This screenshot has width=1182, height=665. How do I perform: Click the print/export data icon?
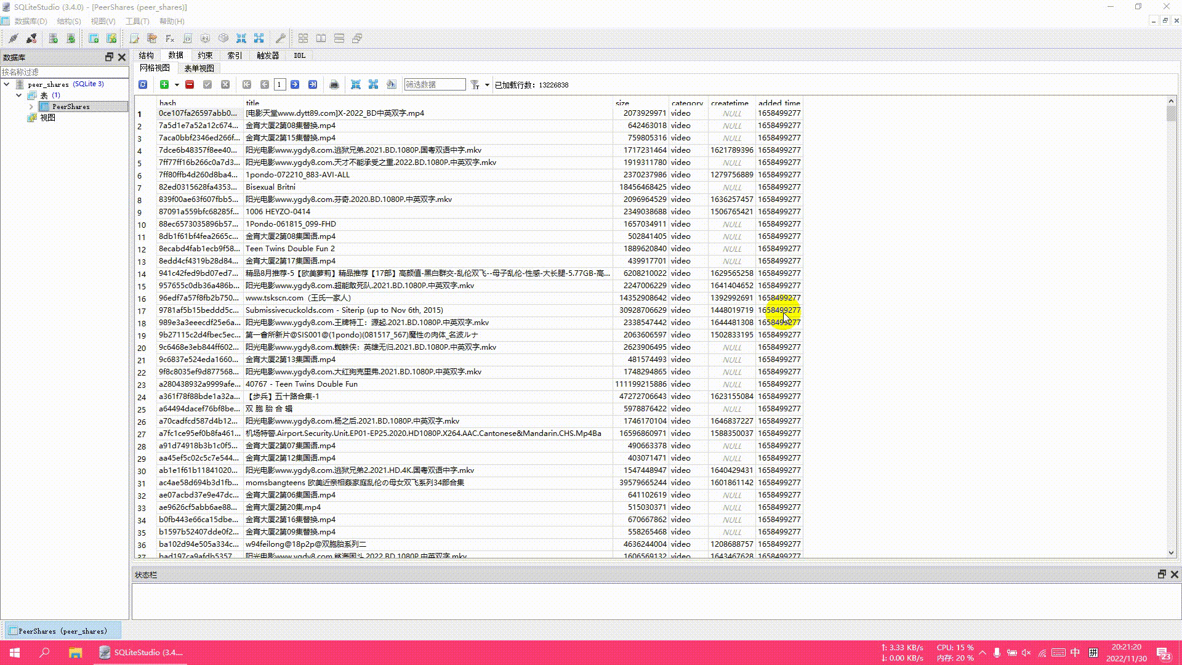[x=334, y=85]
